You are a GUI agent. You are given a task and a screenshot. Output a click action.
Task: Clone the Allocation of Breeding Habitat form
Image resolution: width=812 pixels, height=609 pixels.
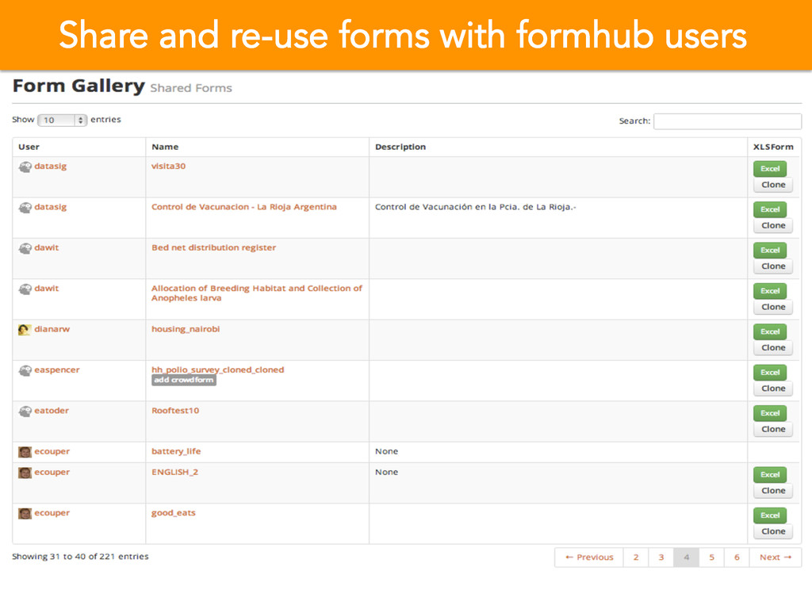(x=773, y=307)
